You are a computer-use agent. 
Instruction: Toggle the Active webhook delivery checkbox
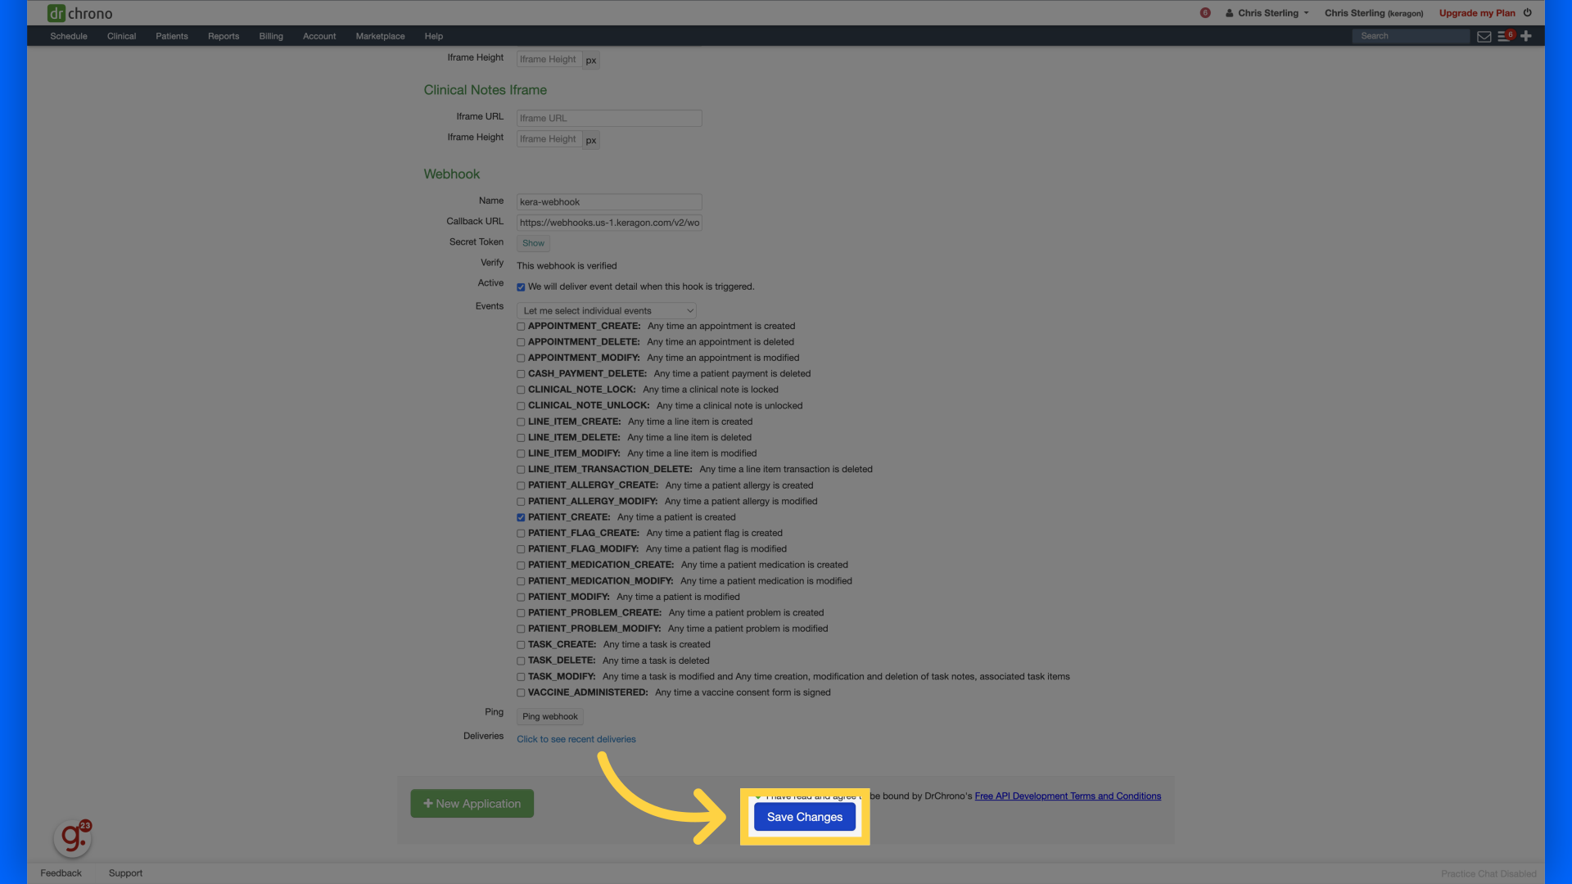521,286
